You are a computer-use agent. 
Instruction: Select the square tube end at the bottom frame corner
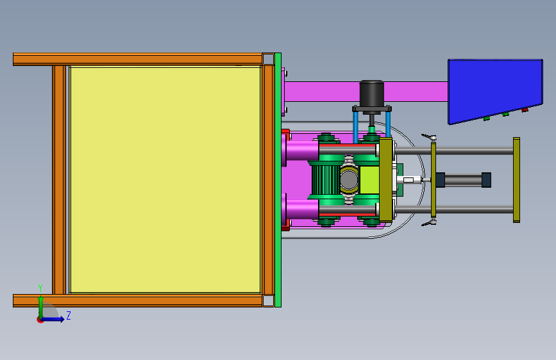[x=268, y=300]
